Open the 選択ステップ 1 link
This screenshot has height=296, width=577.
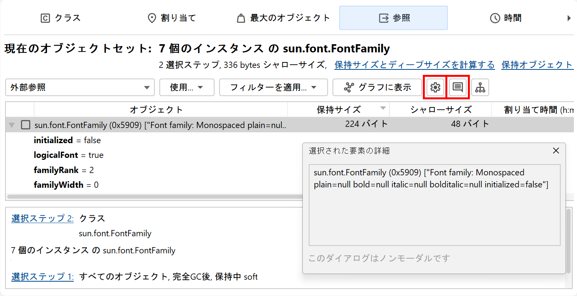point(42,277)
